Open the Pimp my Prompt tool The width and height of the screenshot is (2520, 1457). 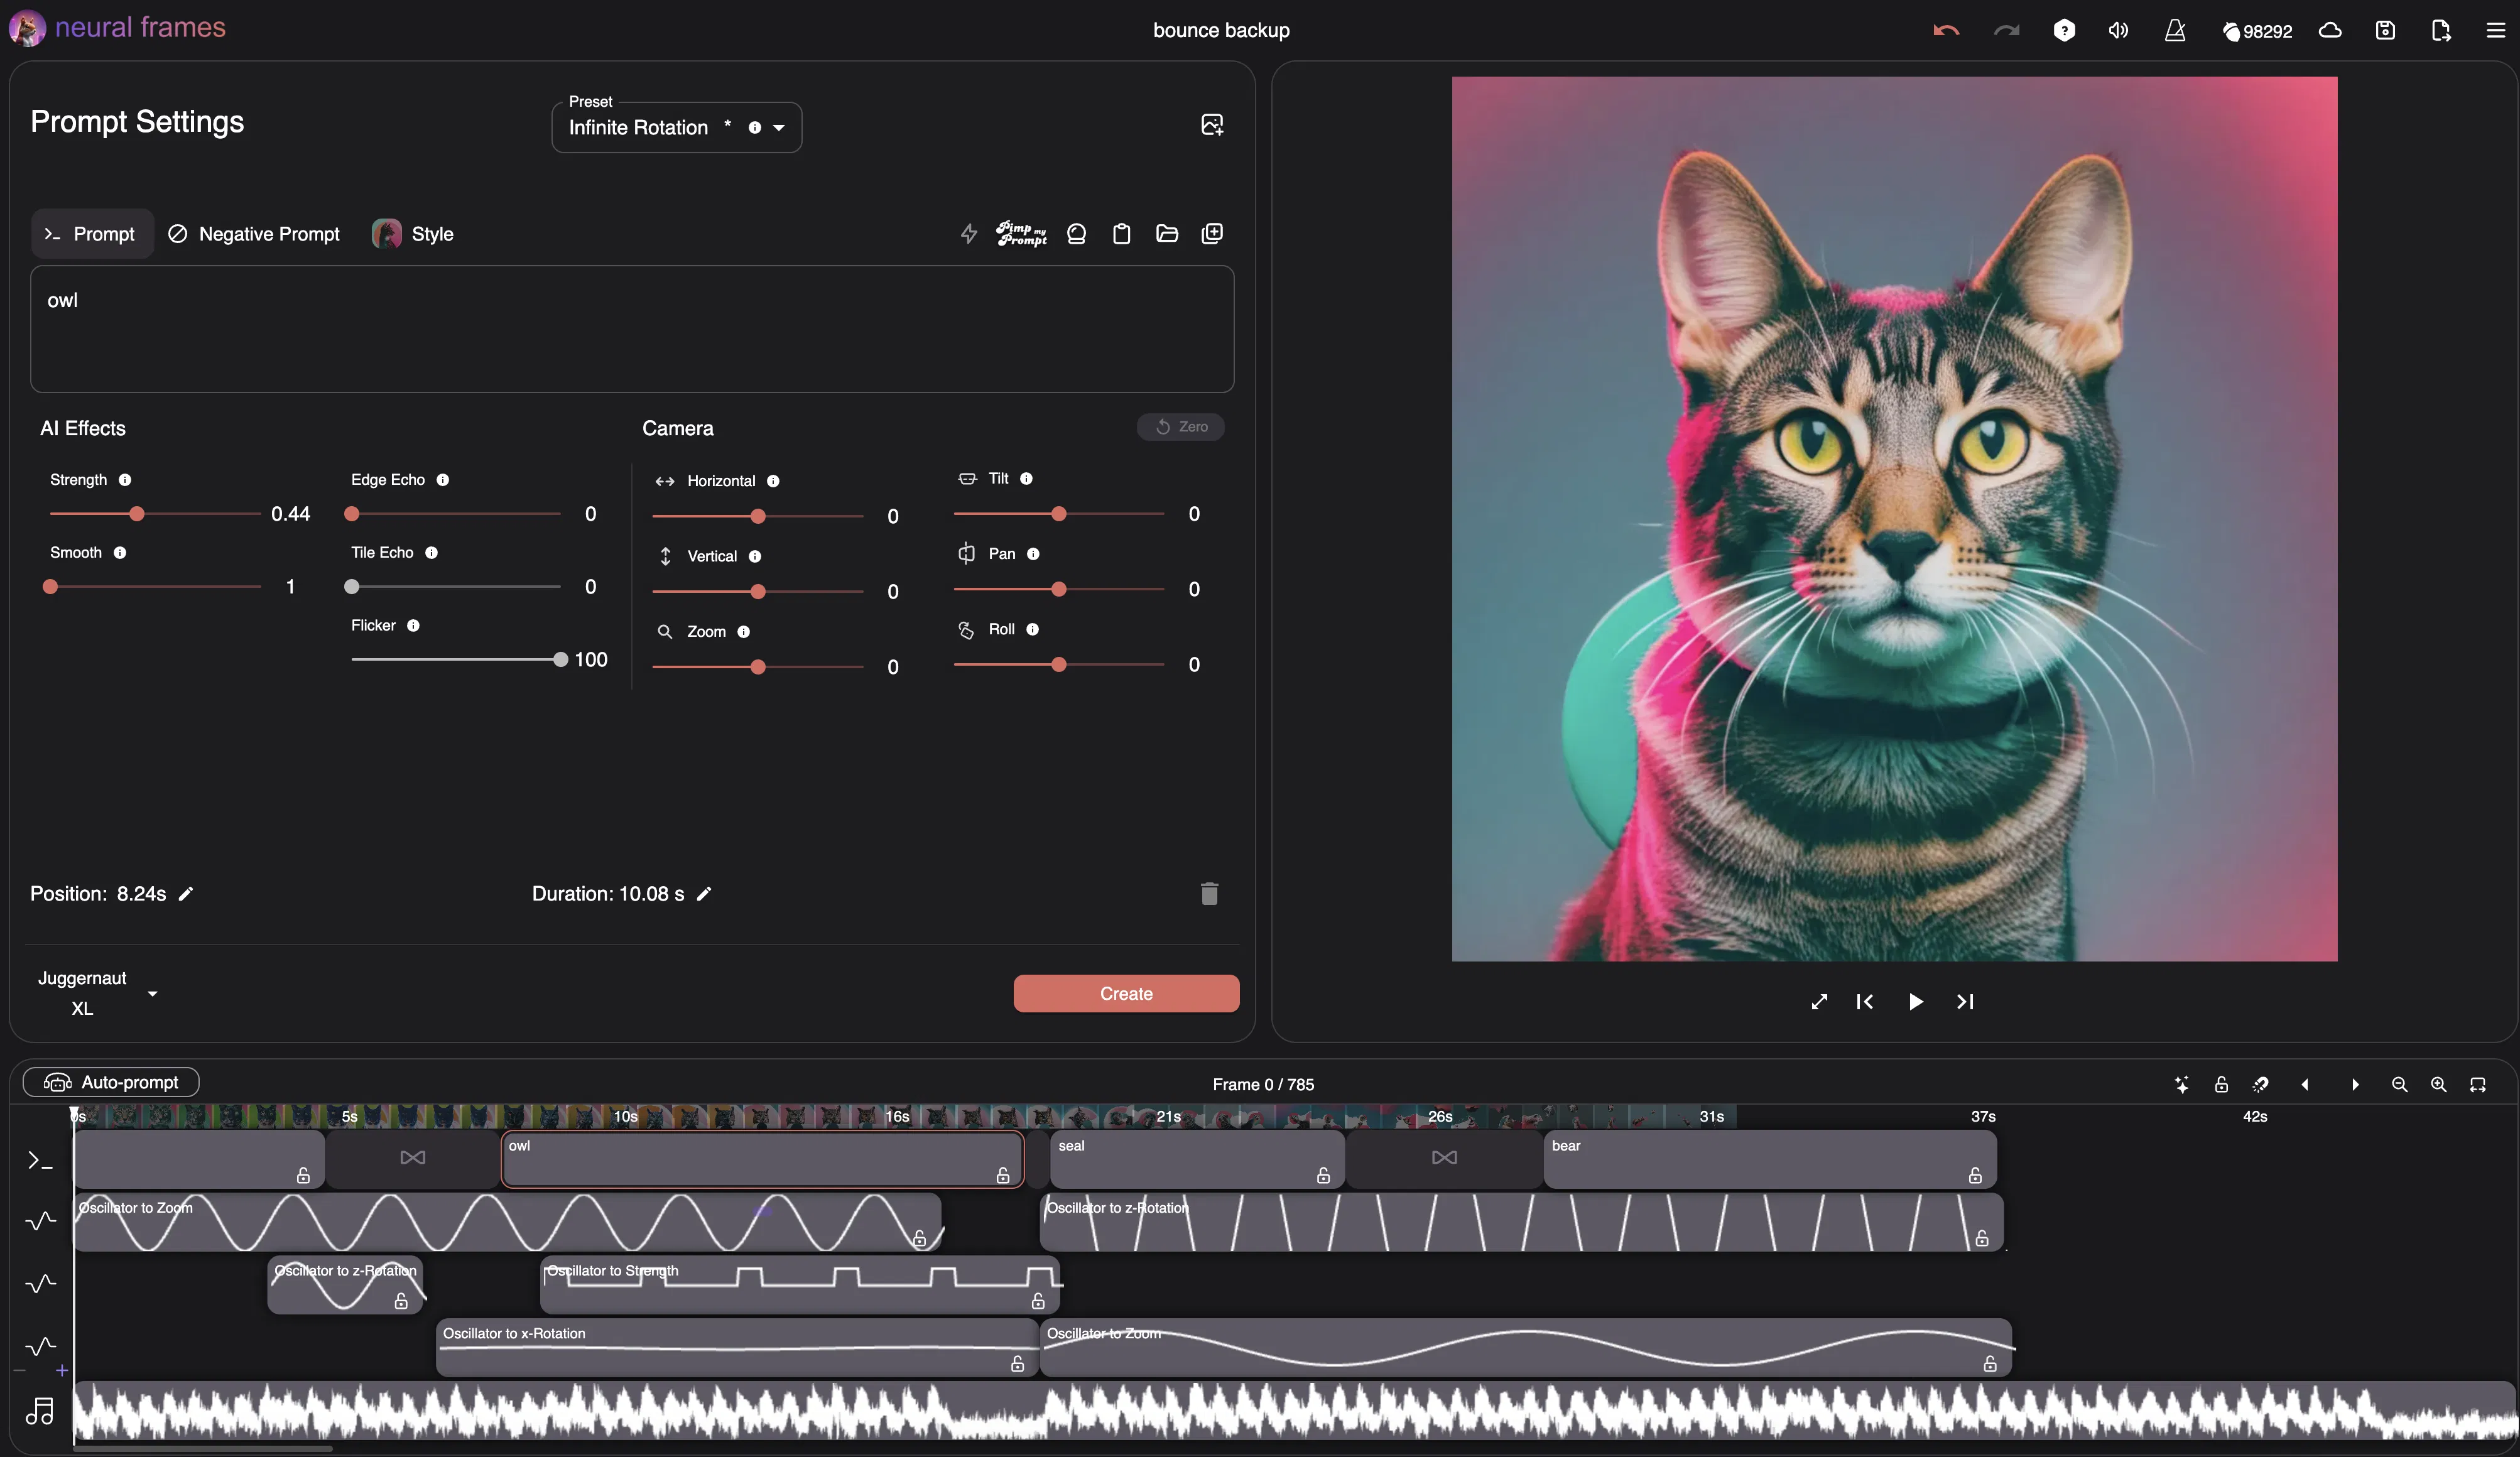click(1021, 233)
